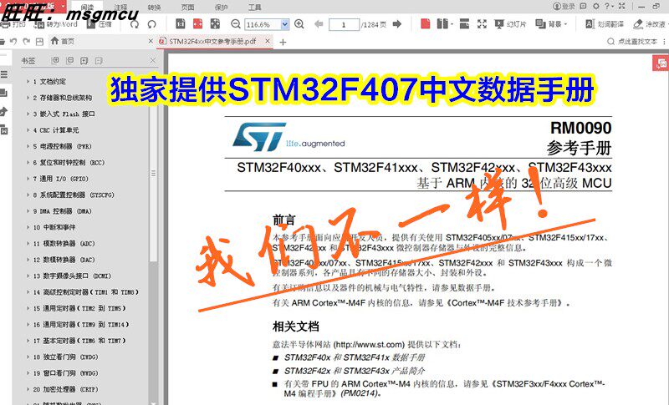This screenshot has height=405, width=669.
Task: Click the search text field (点此查找文本)
Action: coord(632,41)
